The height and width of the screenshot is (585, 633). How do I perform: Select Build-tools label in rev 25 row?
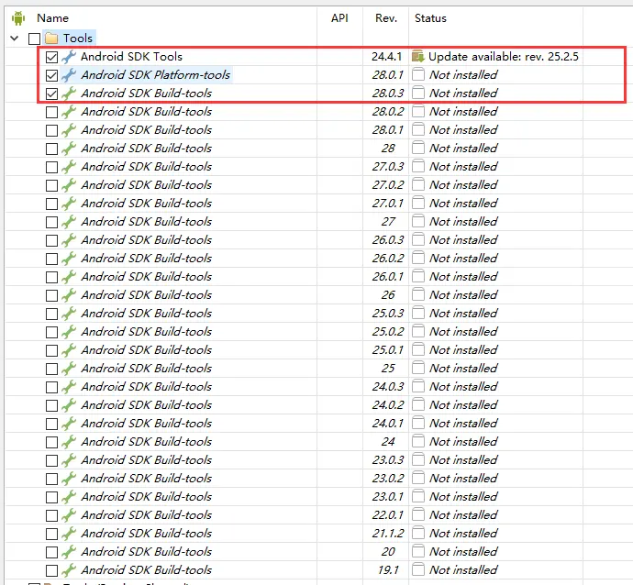[x=147, y=369]
